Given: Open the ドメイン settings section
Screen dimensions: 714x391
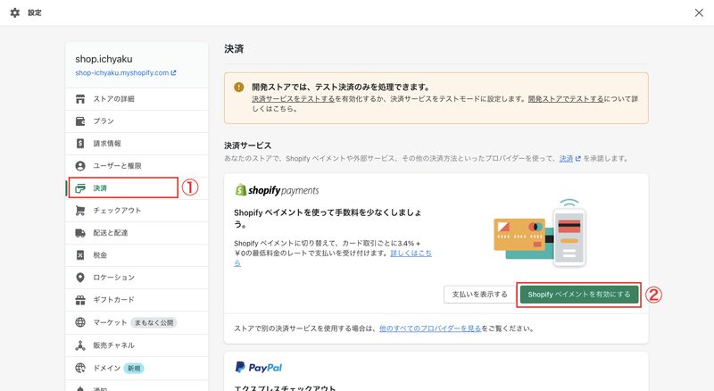Looking at the screenshot, I should pos(137,368).
